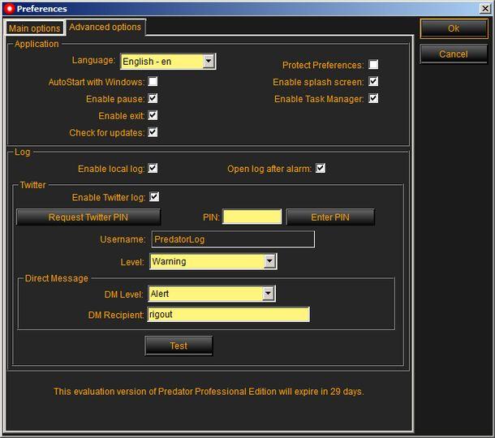495x438 pixels.
Task: Click the evaluation version expiry notice
Action: [209, 391]
